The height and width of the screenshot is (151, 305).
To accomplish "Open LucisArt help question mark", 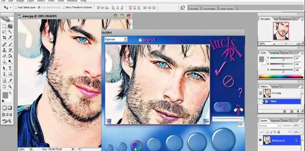I will click(240, 93).
